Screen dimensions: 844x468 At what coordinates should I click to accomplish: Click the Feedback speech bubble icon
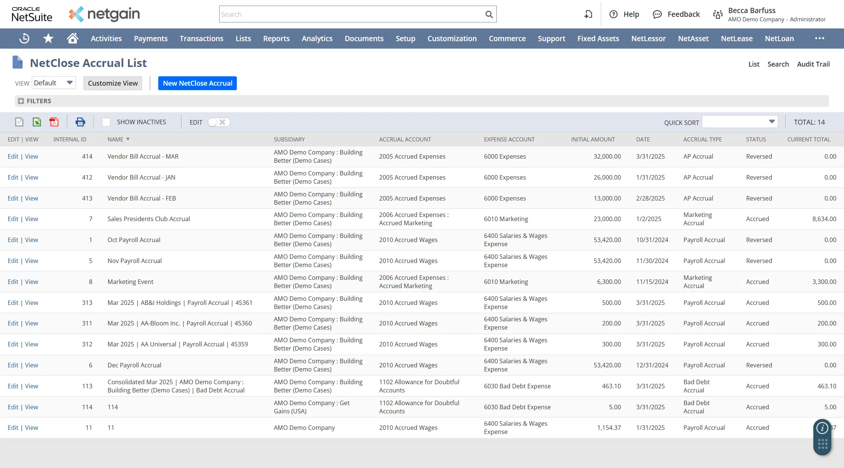[657, 14]
